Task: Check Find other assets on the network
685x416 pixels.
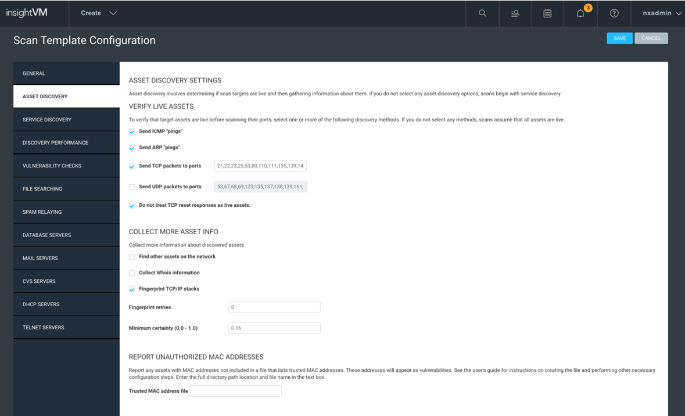Action: point(132,257)
